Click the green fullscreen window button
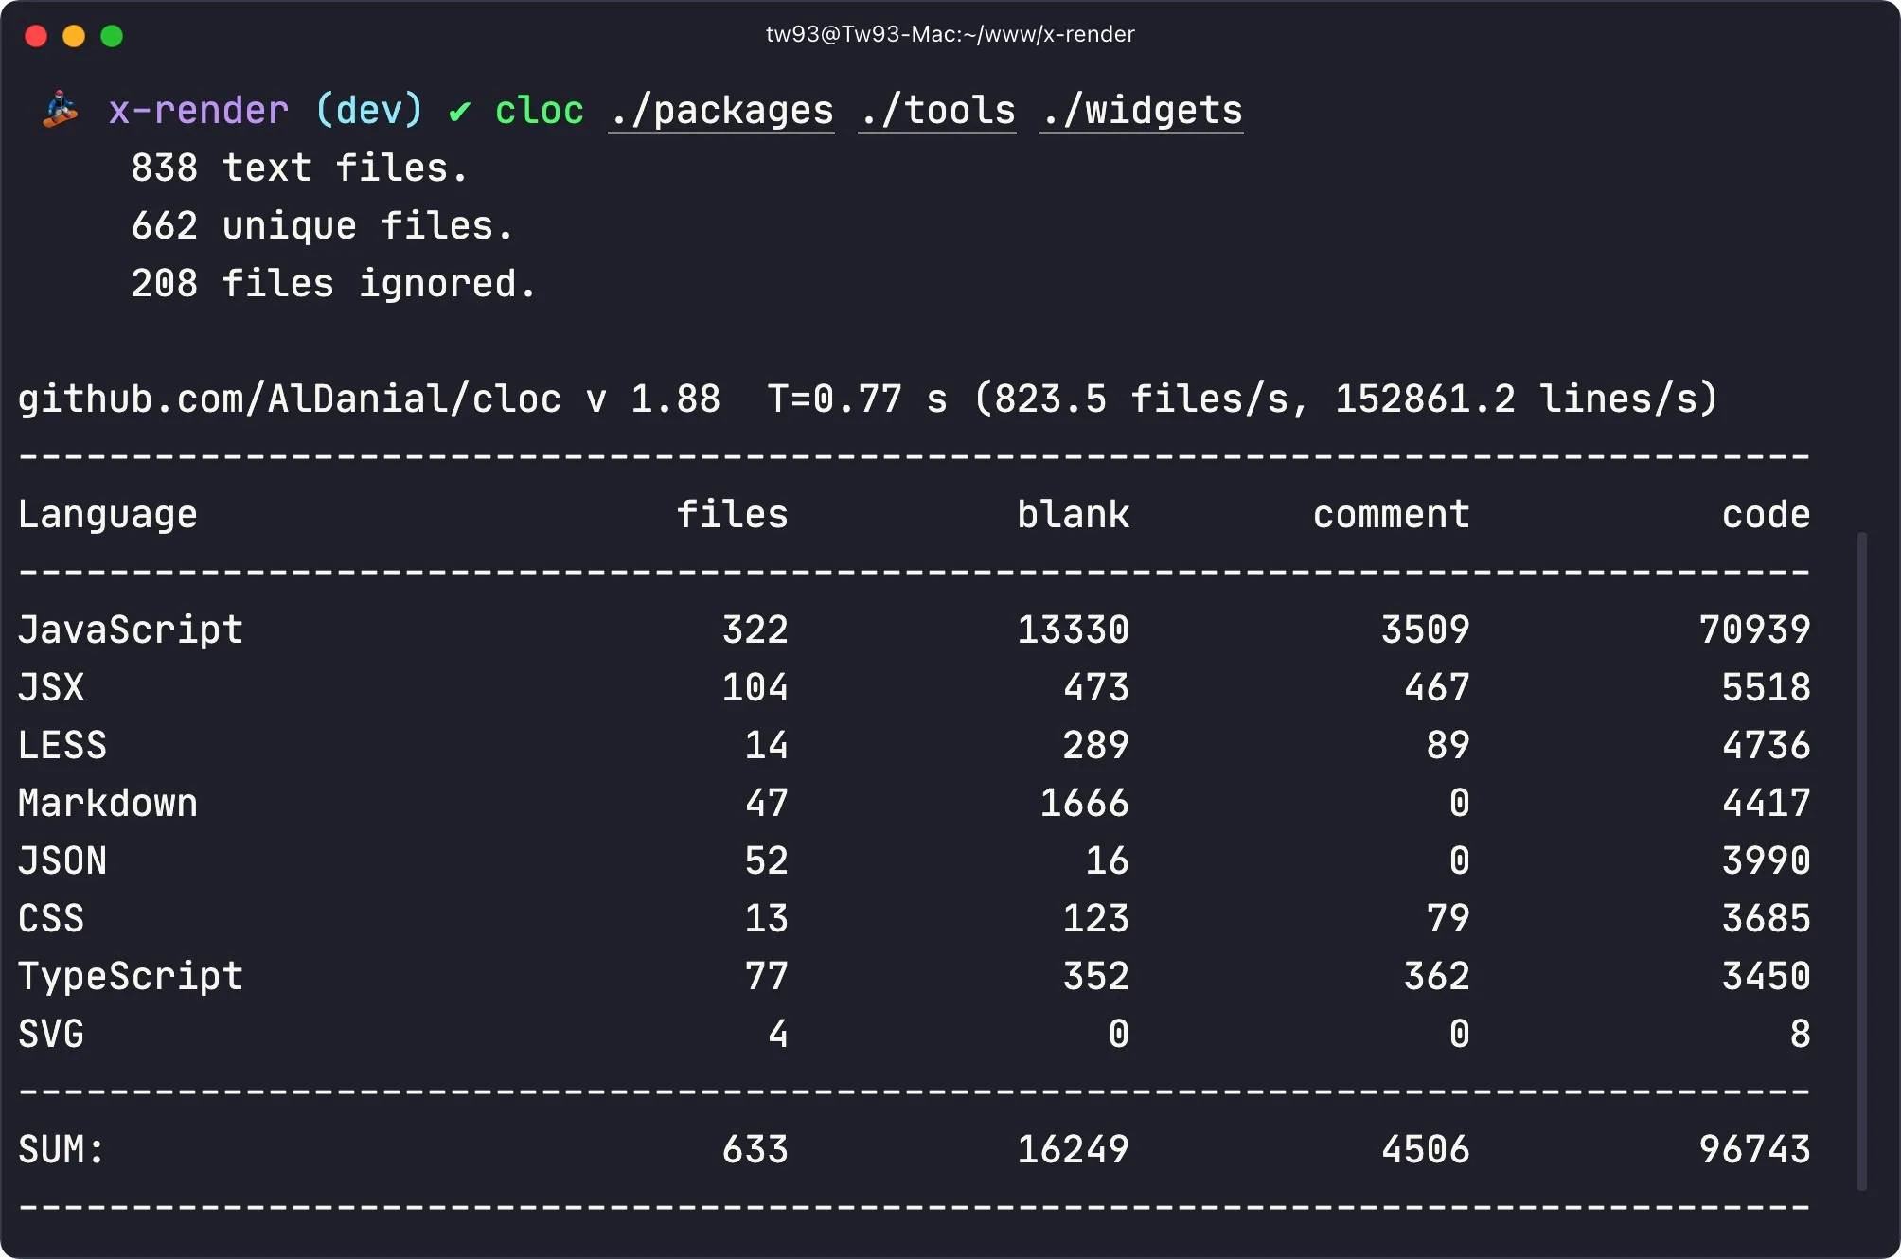Screen dimensions: 1901x1259 click(112, 36)
